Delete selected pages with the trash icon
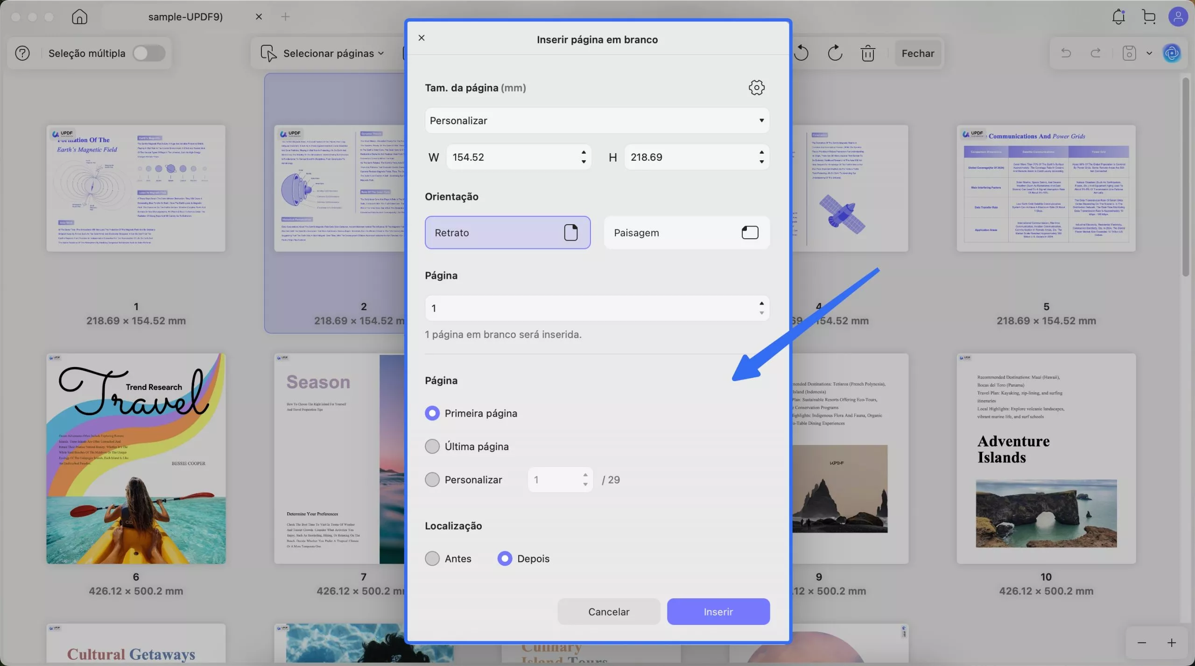1195x666 pixels. tap(867, 53)
